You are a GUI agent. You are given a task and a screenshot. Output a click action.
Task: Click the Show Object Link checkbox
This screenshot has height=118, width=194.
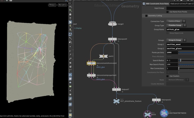point(167,33)
